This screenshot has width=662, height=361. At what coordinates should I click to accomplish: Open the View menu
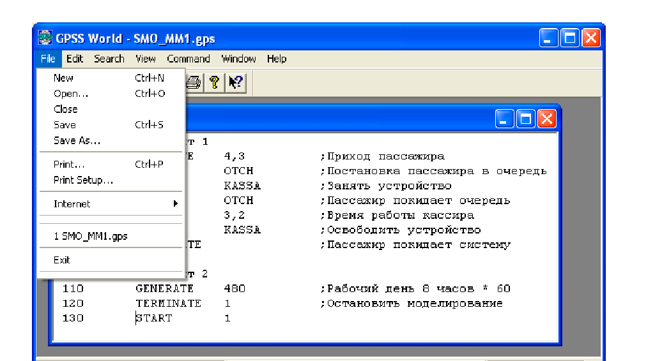[146, 59]
